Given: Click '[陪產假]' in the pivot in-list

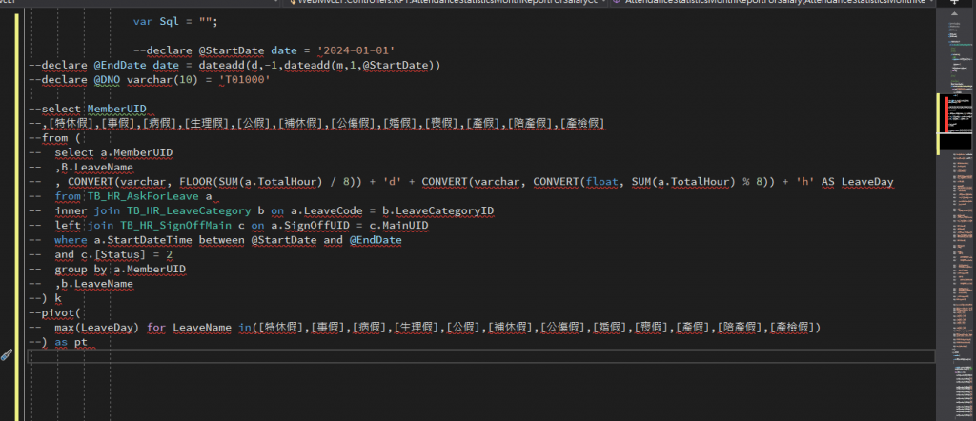Looking at the screenshot, I should tap(741, 328).
